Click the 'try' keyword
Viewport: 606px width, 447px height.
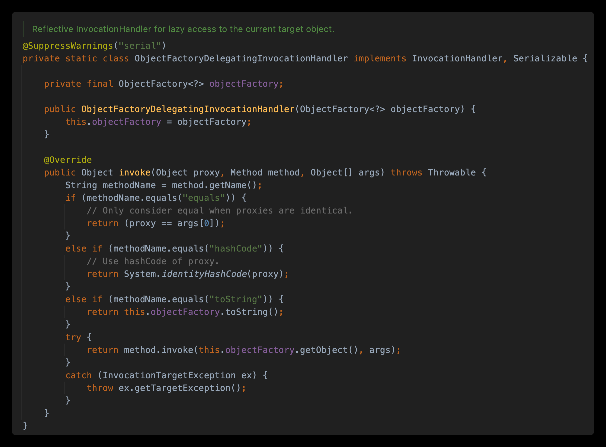[73, 337]
